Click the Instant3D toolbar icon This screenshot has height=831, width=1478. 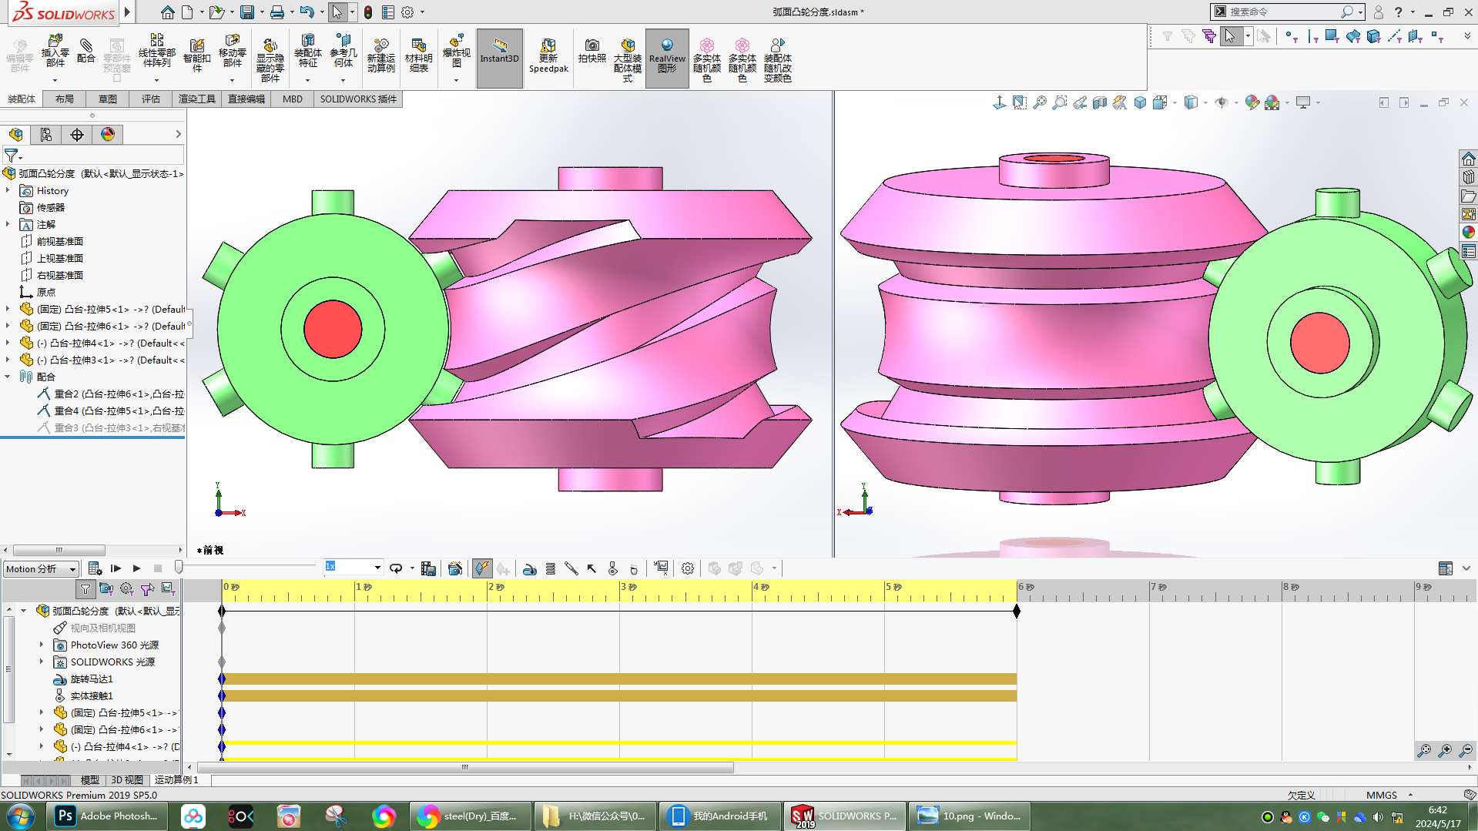pos(499,51)
